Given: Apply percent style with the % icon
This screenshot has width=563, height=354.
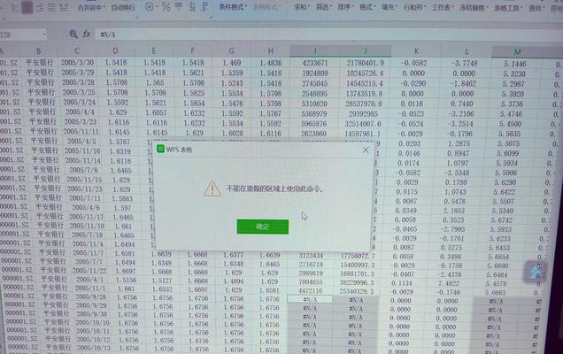Looking at the screenshot, I should coord(166,6).
